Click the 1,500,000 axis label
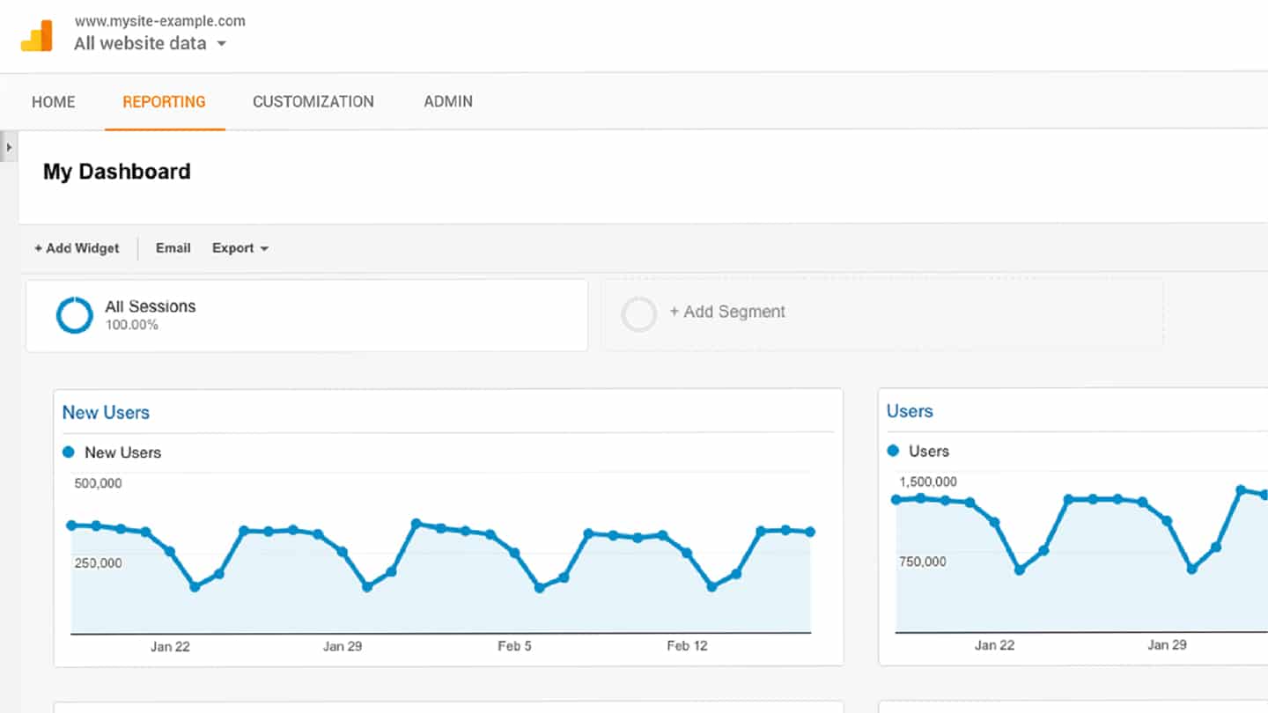The height and width of the screenshot is (713, 1268). coord(928,481)
